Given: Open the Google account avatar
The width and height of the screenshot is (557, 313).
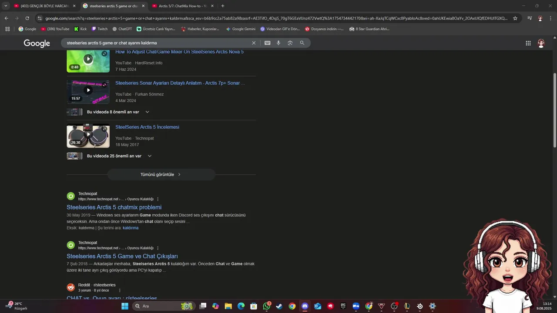Looking at the screenshot, I should coord(541,43).
